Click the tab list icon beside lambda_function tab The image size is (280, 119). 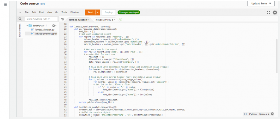point(62,19)
